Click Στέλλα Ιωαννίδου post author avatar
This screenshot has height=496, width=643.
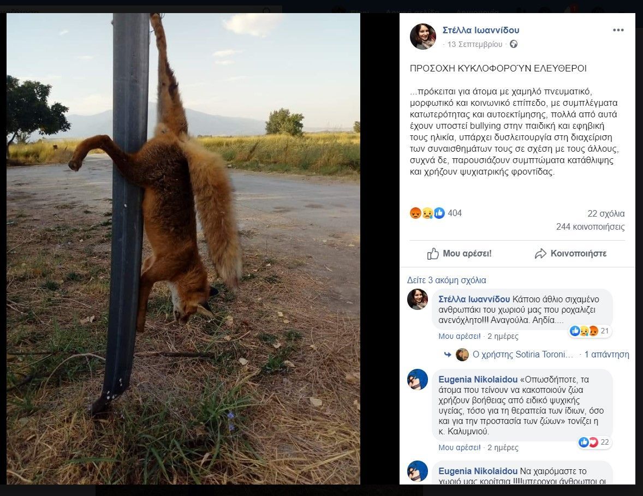point(423,37)
